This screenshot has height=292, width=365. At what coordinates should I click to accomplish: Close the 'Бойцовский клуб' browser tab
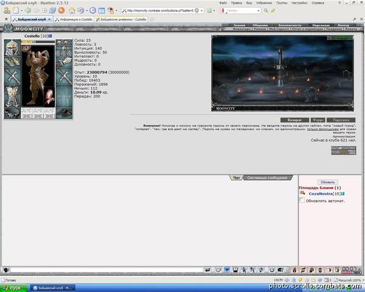pos(49,19)
